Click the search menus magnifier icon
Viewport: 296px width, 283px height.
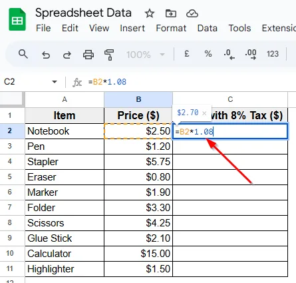point(23,54)
